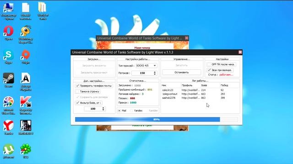Open the ICQ flower shortcut
The image size is (293, 164).
26,151
